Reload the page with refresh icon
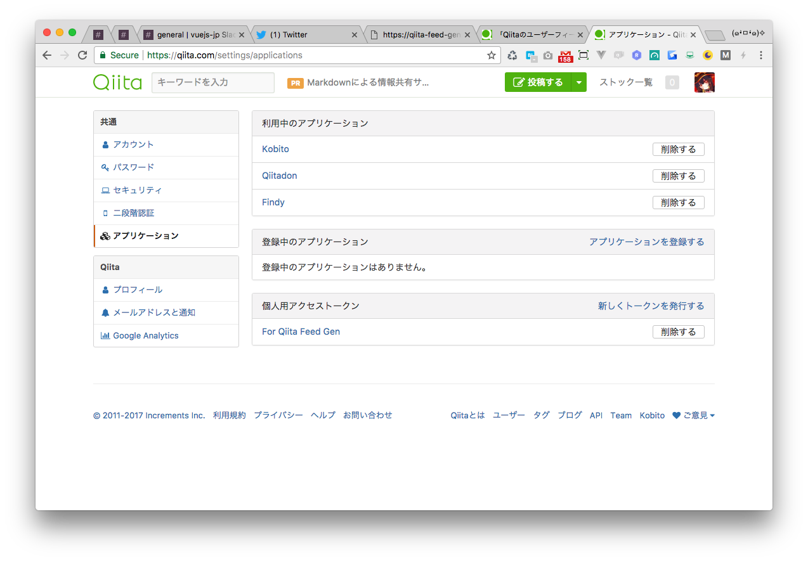808x561 pixels. (x=82, y=55)
